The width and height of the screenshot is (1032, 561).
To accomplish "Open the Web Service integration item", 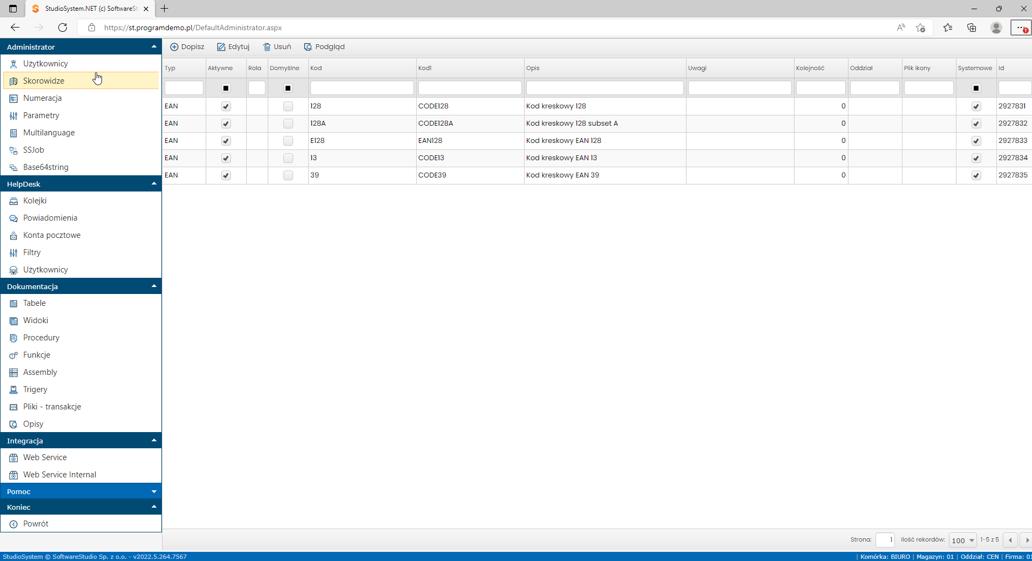I will click(45, 457).
